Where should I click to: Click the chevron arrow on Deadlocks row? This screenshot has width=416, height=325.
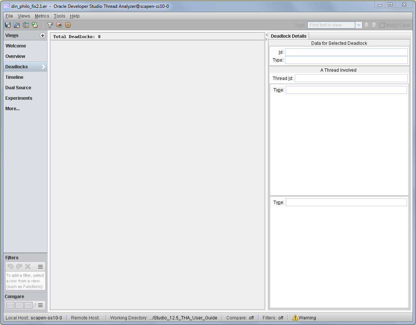point(43,67)
